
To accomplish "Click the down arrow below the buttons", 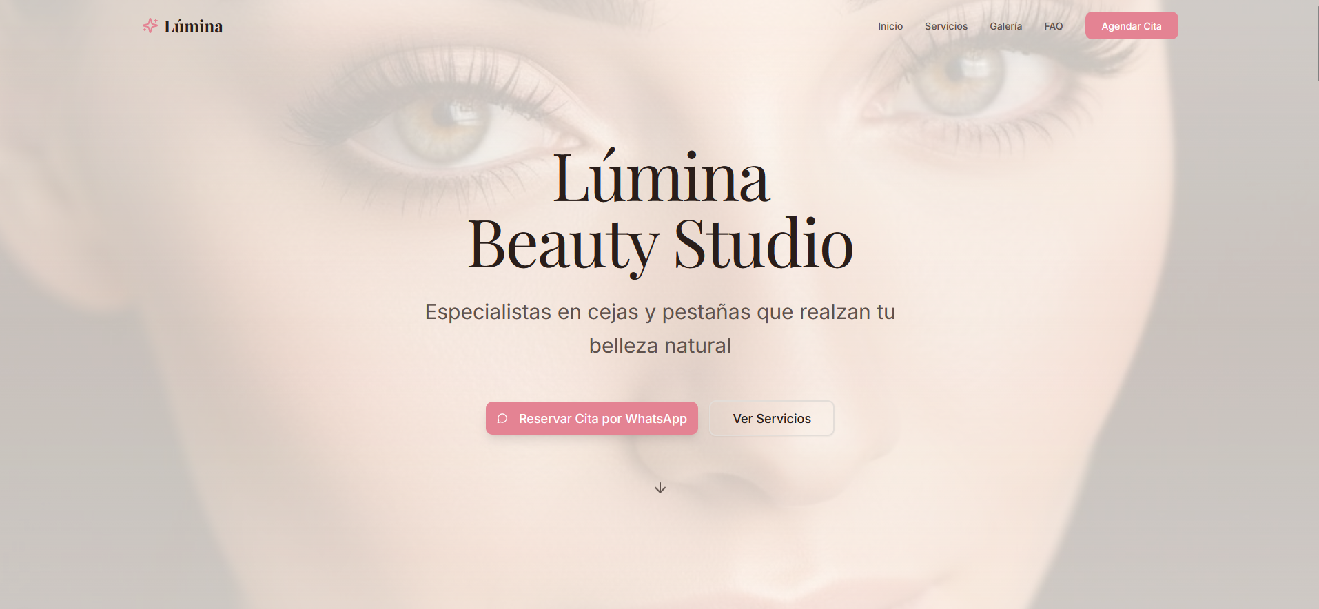I will [x=660, y=488].
